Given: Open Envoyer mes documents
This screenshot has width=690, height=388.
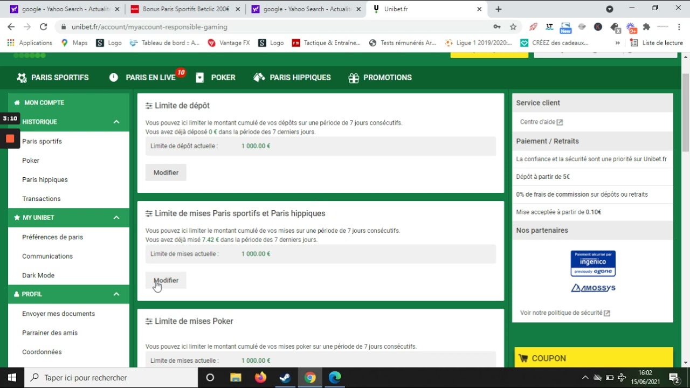Looking at the screenshot, I should tap(58, 314).
